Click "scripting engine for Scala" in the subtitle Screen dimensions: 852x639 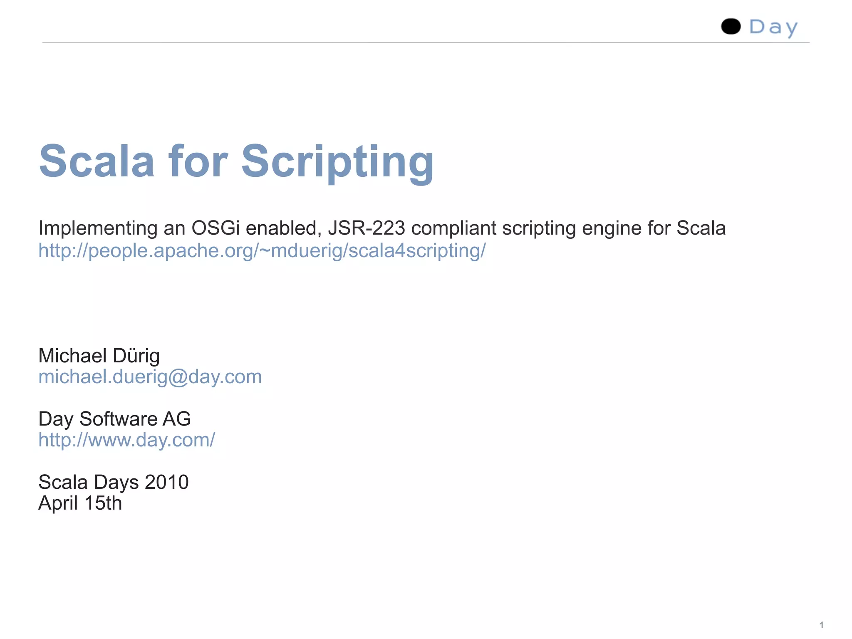pos(614,228)
